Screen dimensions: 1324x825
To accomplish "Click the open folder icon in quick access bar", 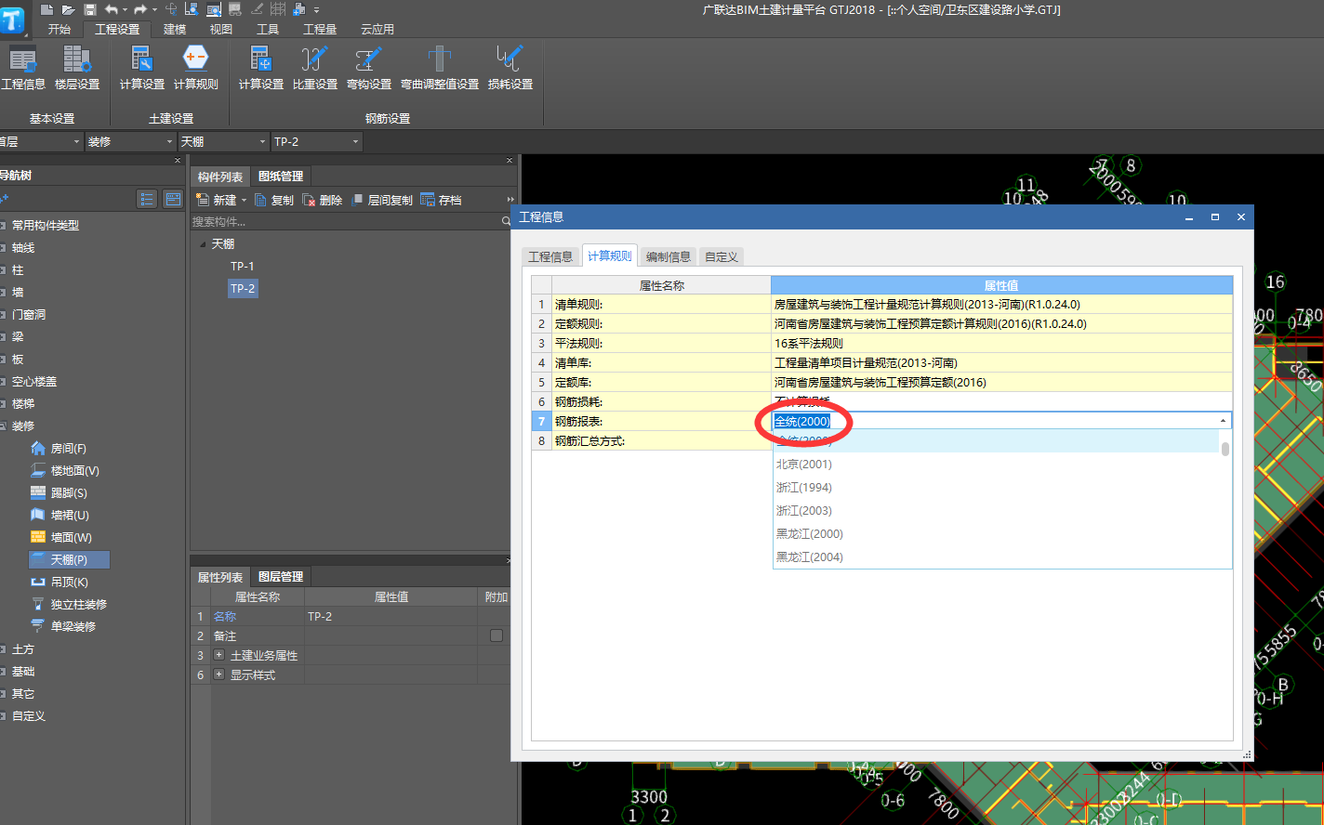I will point(68,9).
